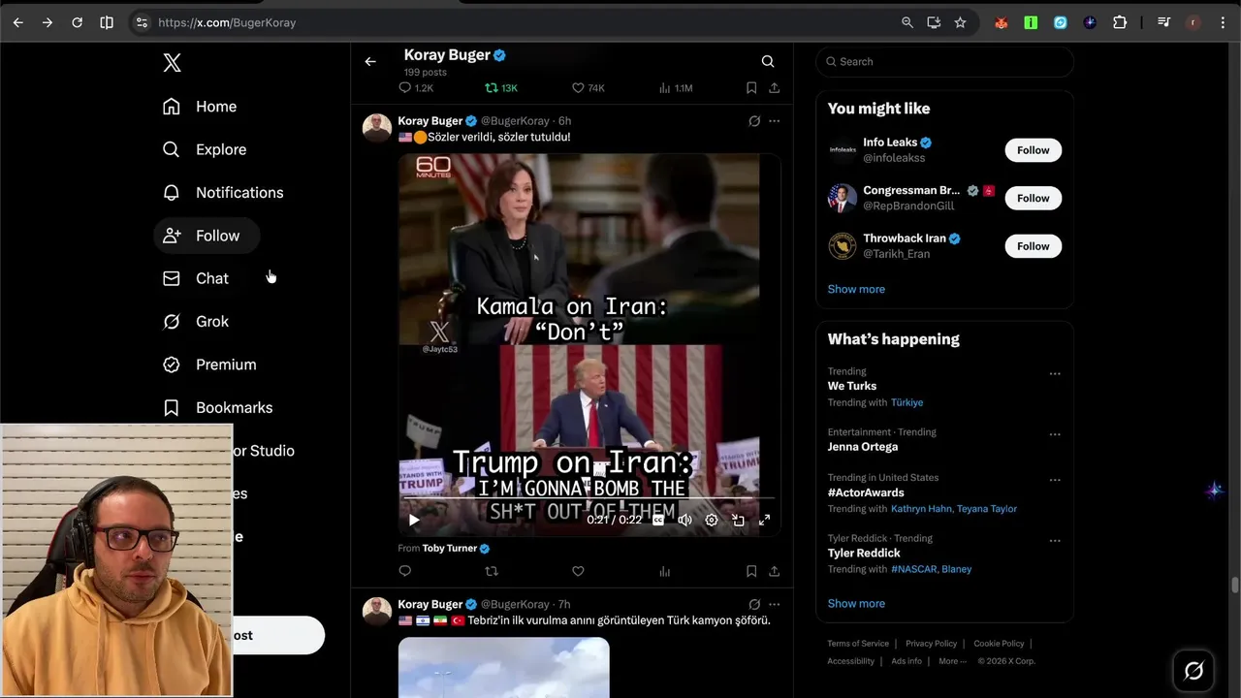Open more options for We Turks trend
Image resolution: width=1241 pixels, height=698 pixels.
(1055, 374)
